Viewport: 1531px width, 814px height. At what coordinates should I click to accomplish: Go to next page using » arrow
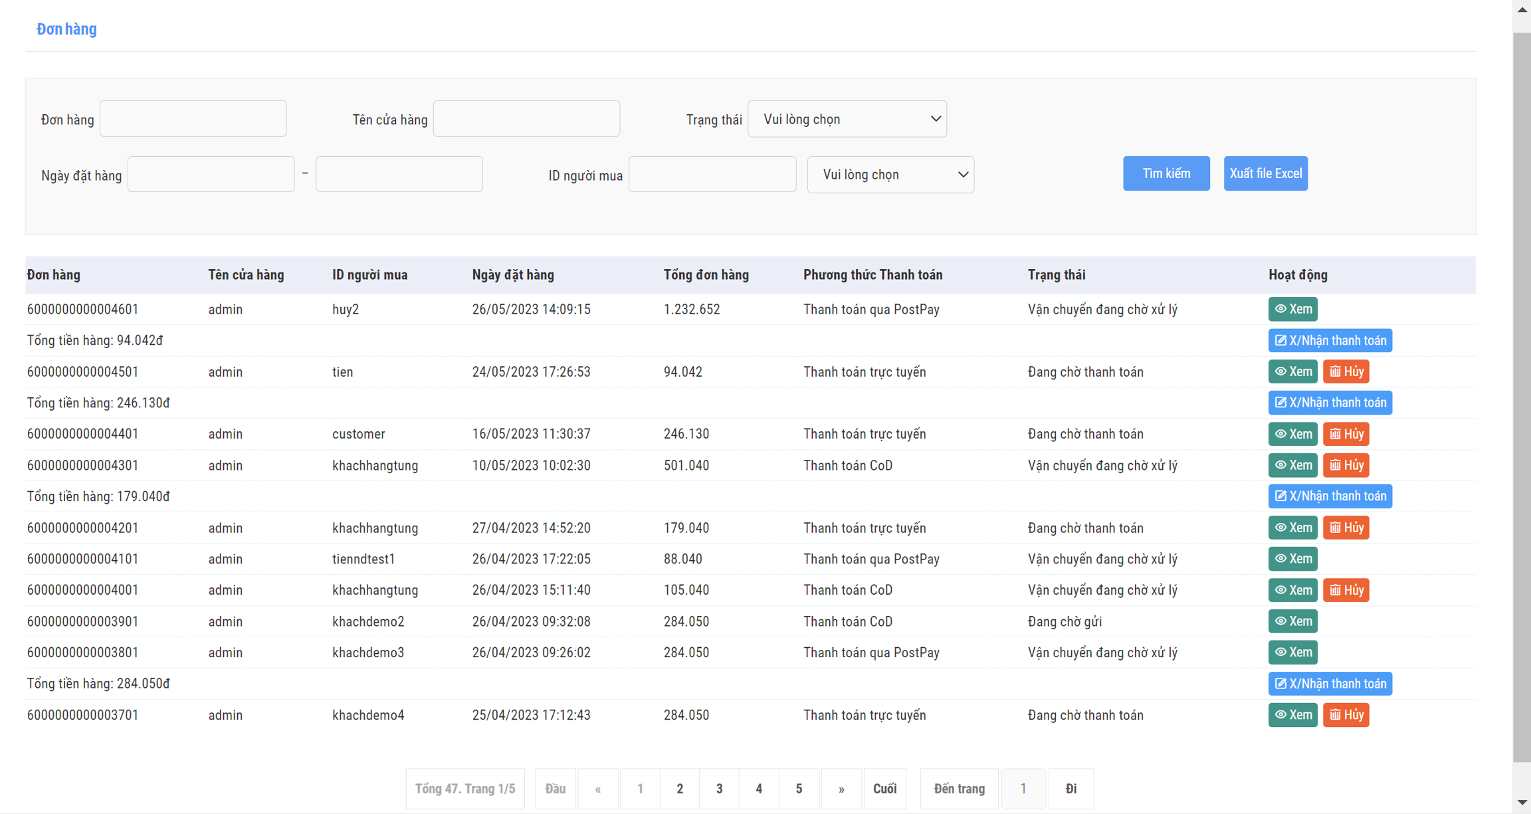point(841,789)
